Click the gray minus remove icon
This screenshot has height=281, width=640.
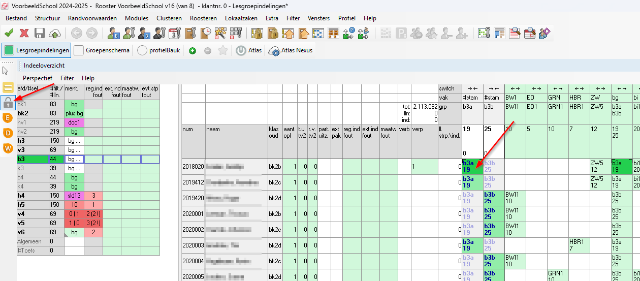coord(208,51)
